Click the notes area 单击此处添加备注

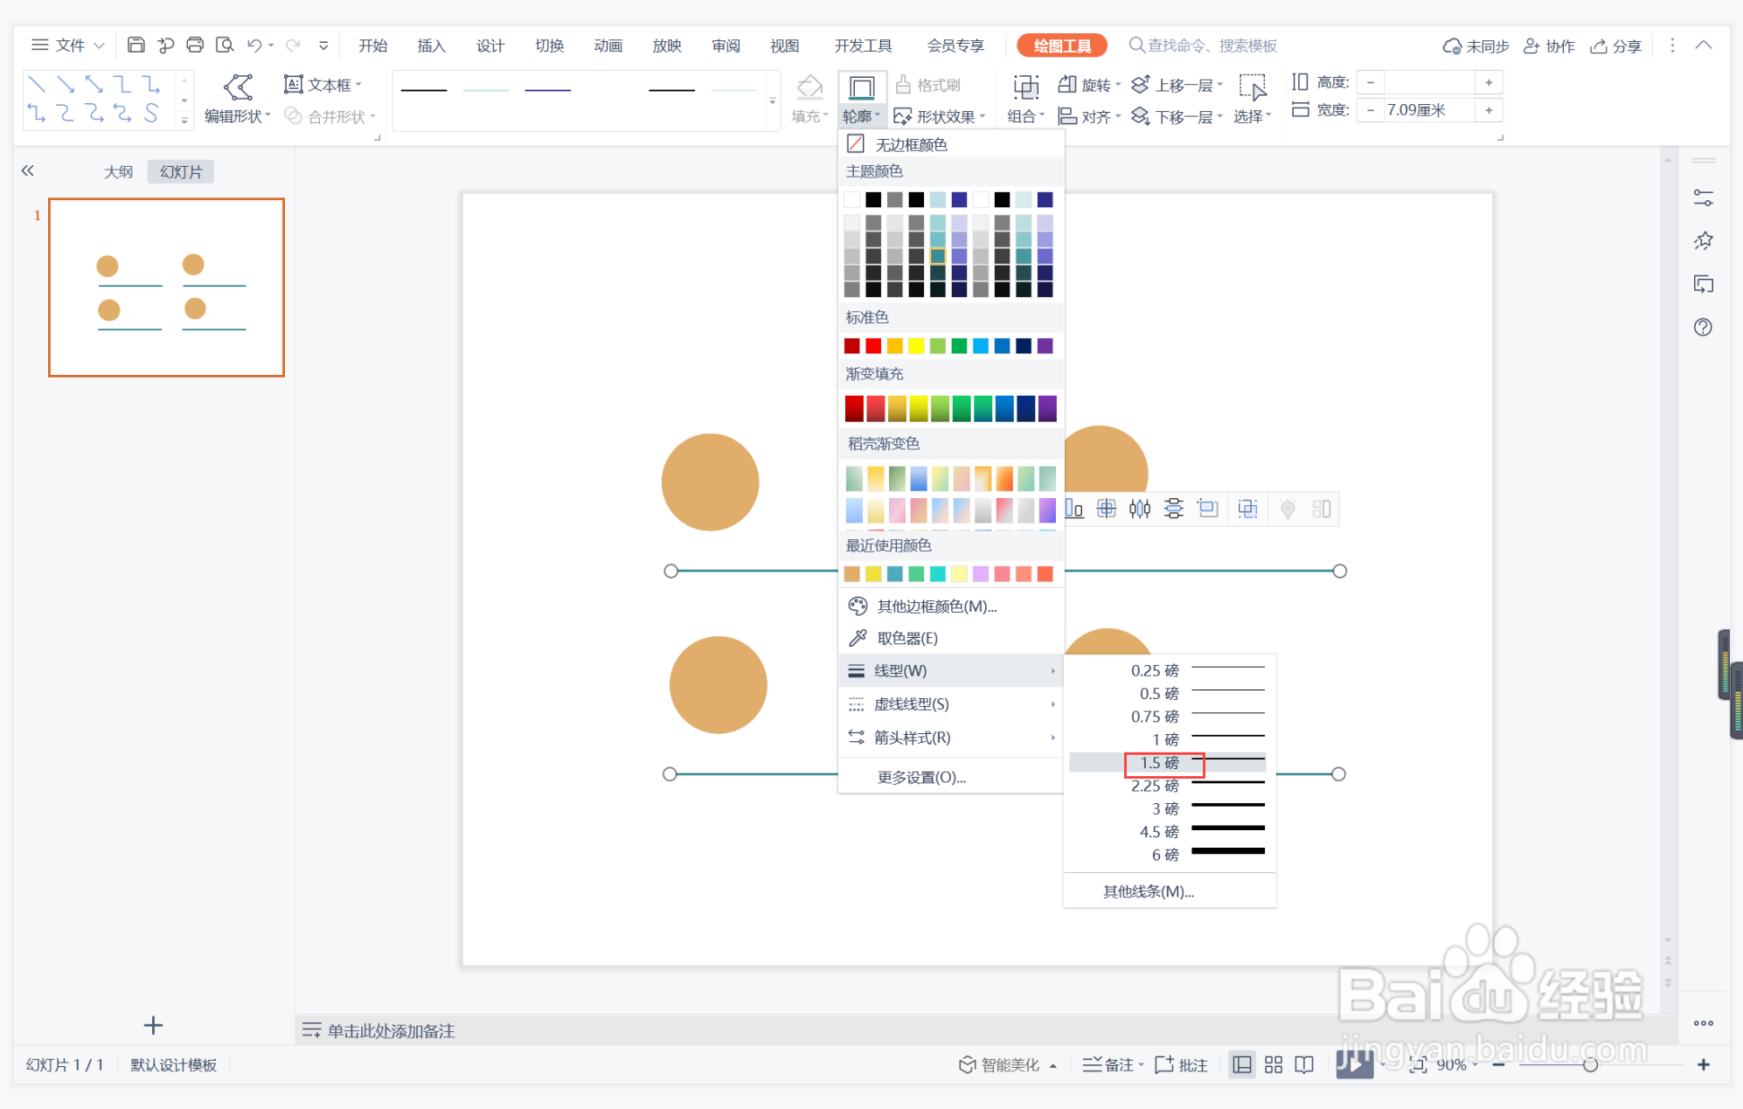391,1031
